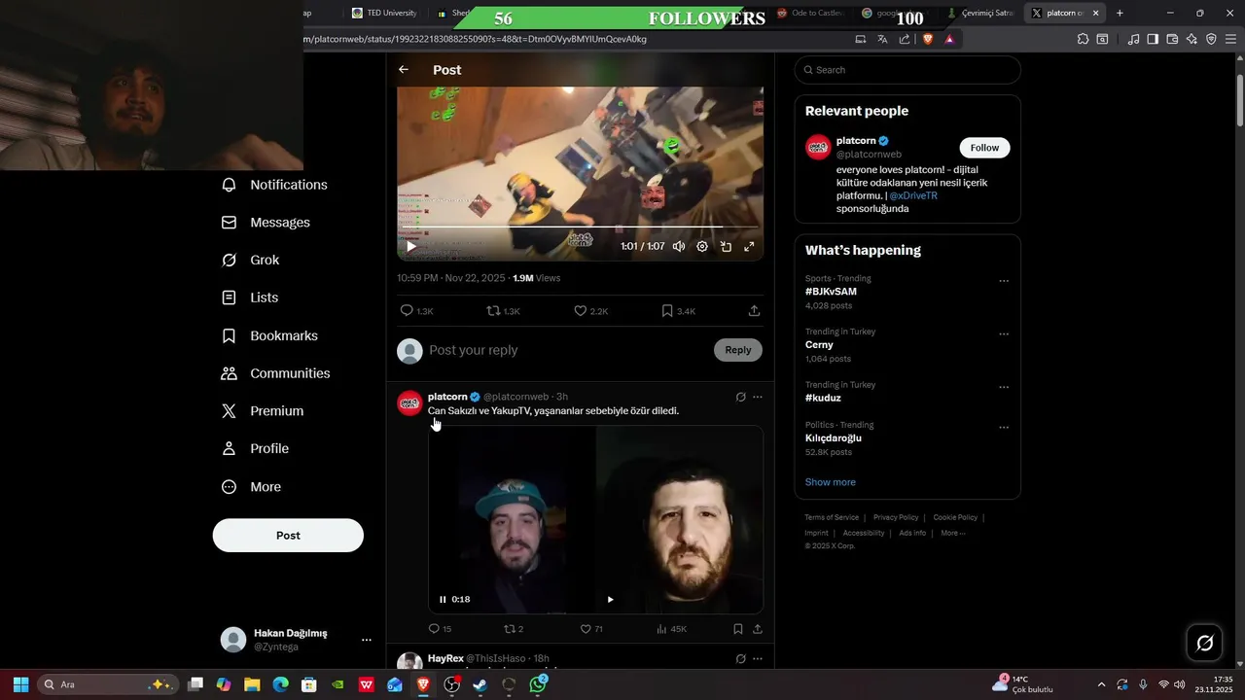Toggle picture-in-picture on top video

point(726,247)
